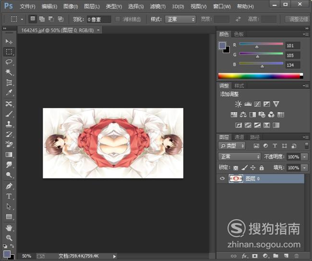The height and width of the screenshot is (261, 312).
Task: Open the 样式 style dropdown
Action: click(x=180, y=19)
